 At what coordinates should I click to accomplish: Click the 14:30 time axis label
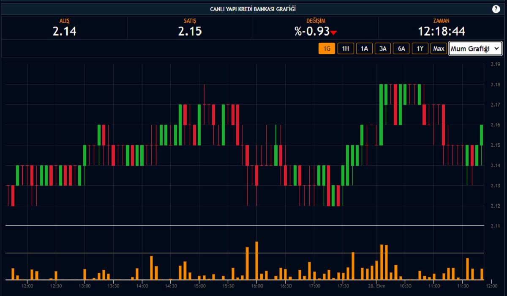(171, 286)
